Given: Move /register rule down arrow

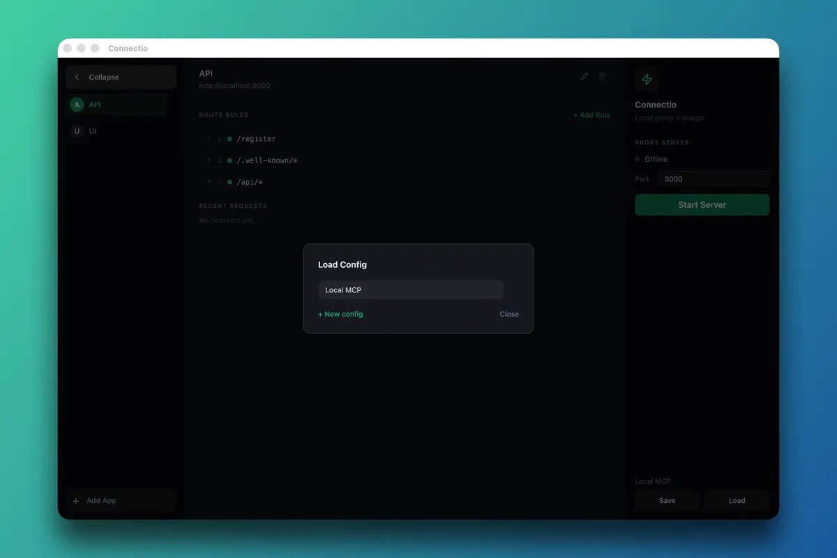Looking at the screenshot, I should pos(219,139).
